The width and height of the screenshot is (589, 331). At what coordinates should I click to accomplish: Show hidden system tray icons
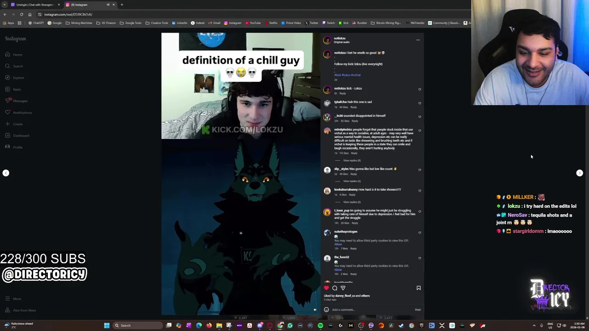tap(534, 325)
